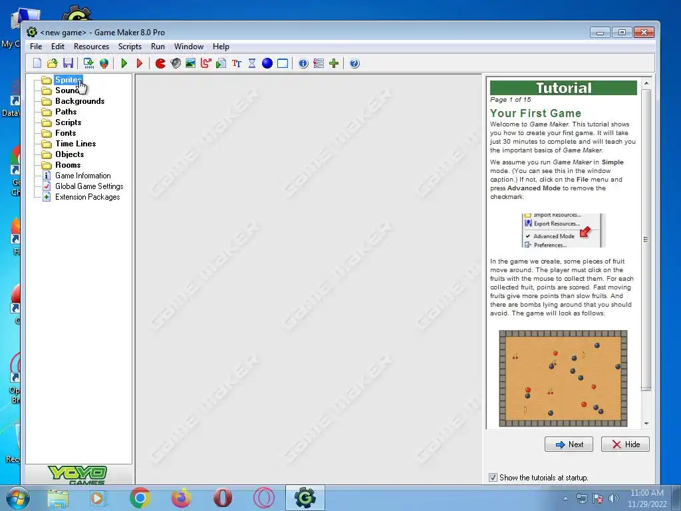Open Game Information tree entry
This screenshot has height=511, width=681.
82,176
